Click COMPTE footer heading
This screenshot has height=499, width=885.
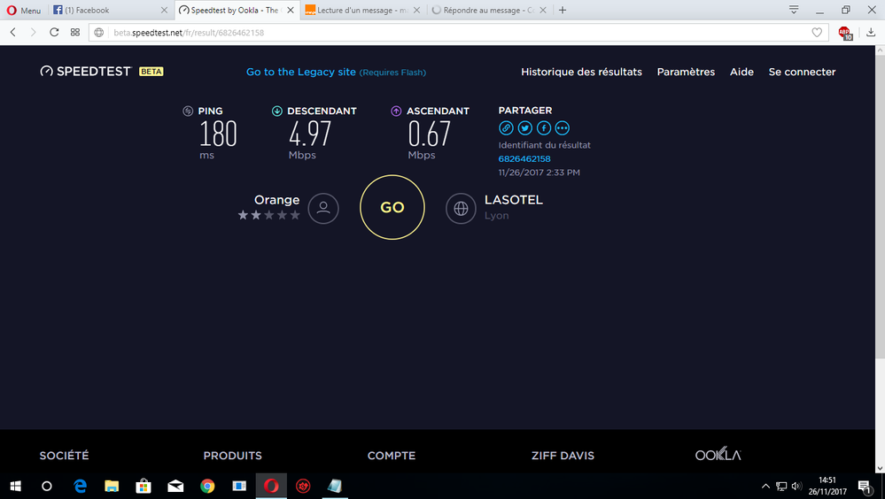pos(392,456)
